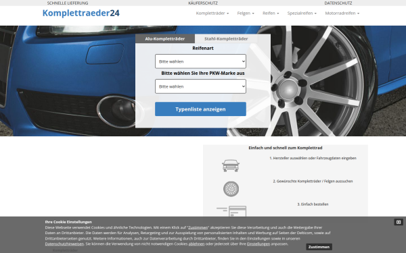Click the "Ihre Cookie Einstellungen" heading

click(x=68, y=222)
